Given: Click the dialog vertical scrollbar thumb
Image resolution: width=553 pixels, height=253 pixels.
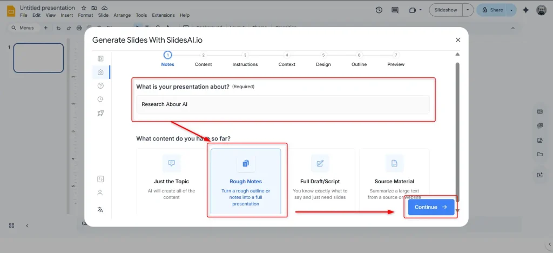Looking at the screenshot, I should point(457,132).
